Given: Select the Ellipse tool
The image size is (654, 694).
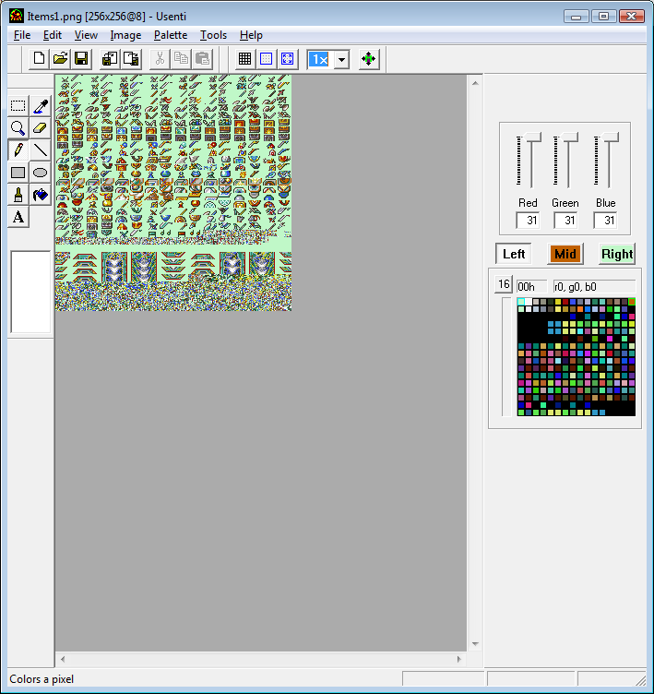Looking at the screenshot, I should point(41,173).
